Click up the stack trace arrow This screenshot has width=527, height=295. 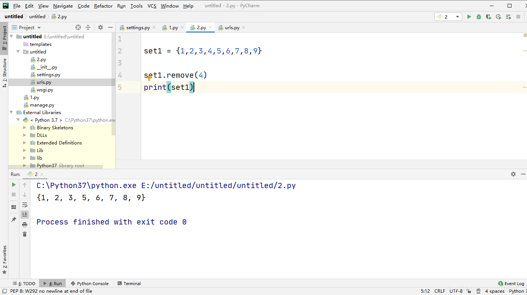(x=25, y=185)
